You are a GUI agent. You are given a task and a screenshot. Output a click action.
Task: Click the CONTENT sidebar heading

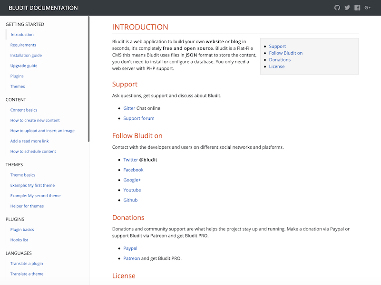pyautogui.click(x=16, y=100)
